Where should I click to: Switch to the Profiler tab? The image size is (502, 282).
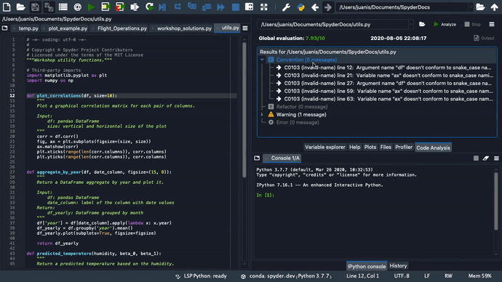click(x=404, y=147)
